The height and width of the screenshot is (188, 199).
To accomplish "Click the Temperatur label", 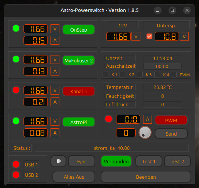I will coord(120,87).
